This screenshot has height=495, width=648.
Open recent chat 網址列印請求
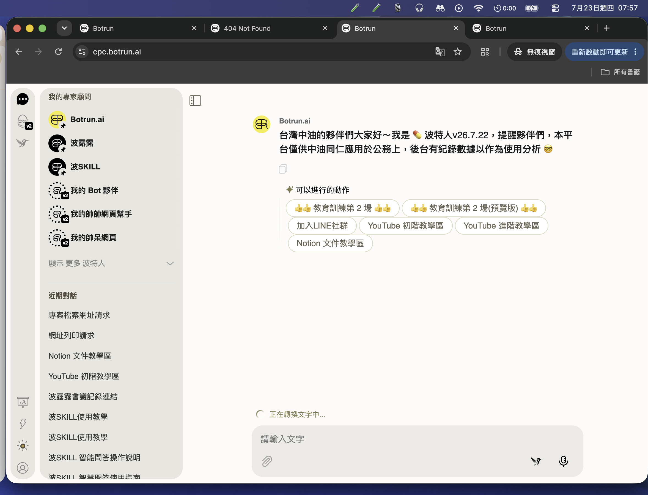point(71,335)
